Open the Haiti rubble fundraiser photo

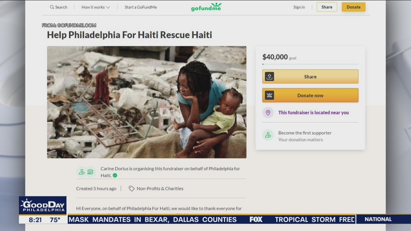click(x=147, y=102)
